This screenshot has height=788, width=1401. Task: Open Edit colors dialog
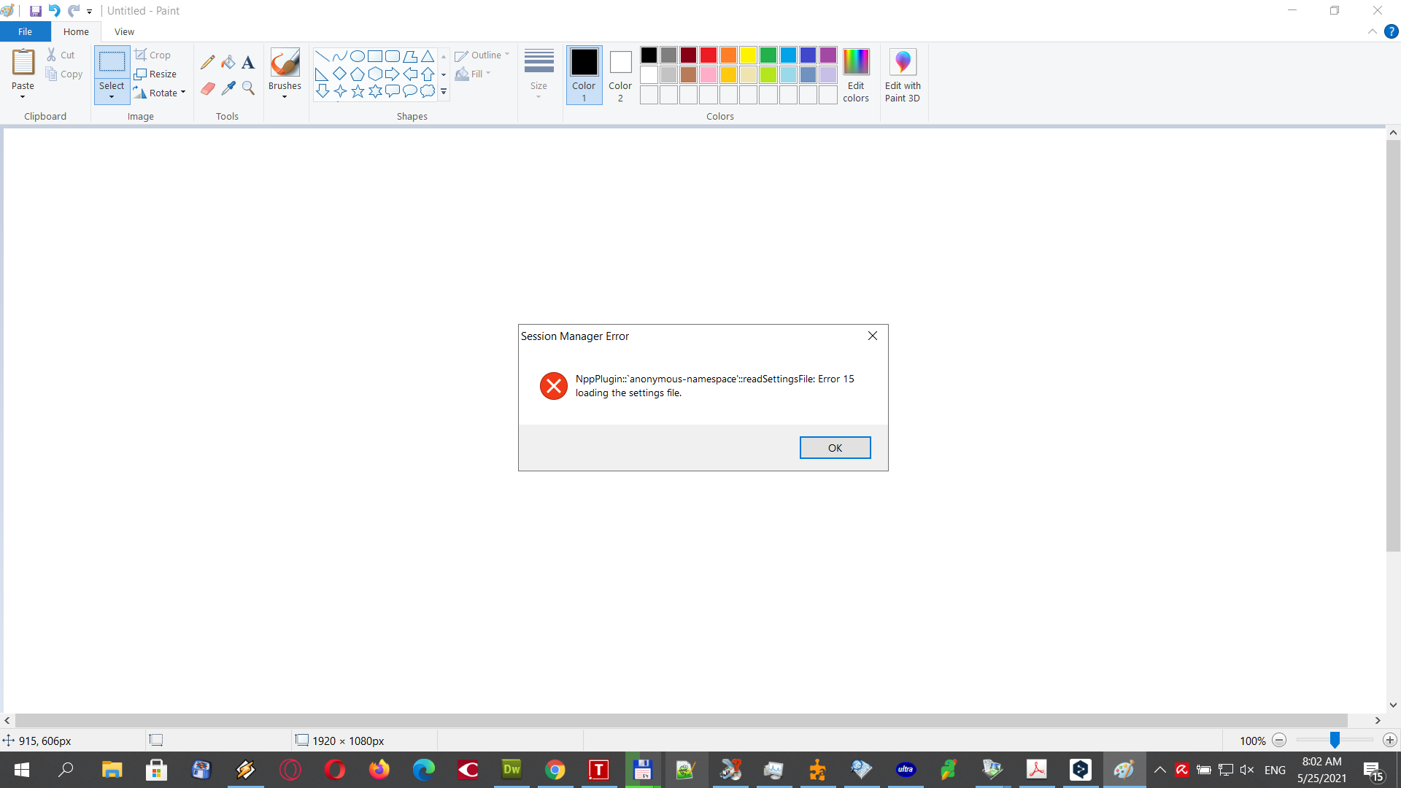(856, 76)
